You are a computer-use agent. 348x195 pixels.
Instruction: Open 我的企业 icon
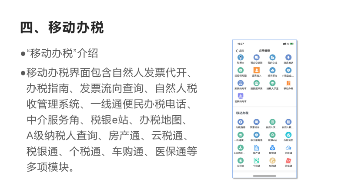coord(272,58)
